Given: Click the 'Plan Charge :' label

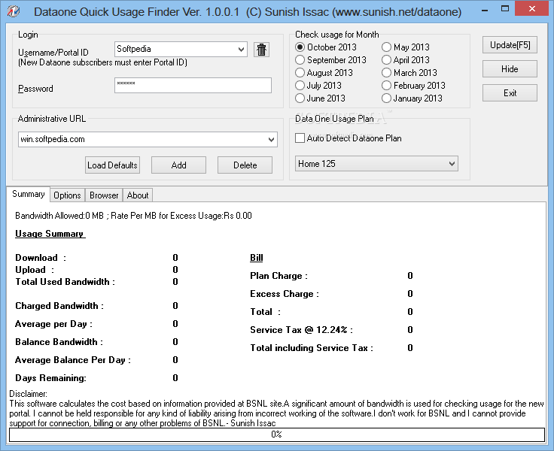Looking at the screenshot, I should pos(279,276).
